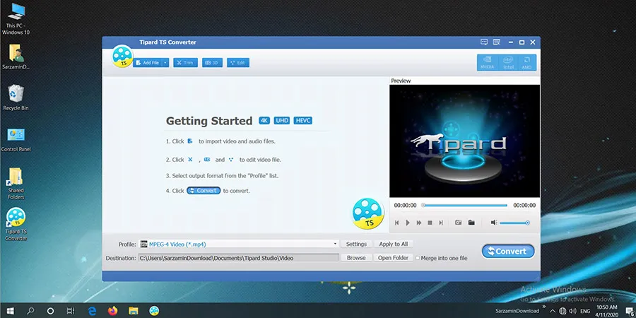Screen dimensions: 636x318
Task: Enable Merge into one file
Action: coord(418,258)
